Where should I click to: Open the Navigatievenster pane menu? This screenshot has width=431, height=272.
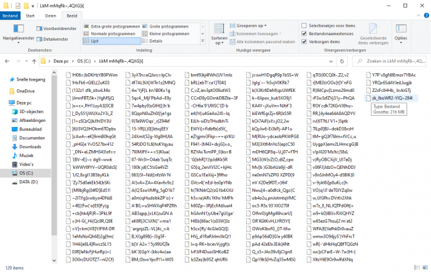tap(18, 34)
